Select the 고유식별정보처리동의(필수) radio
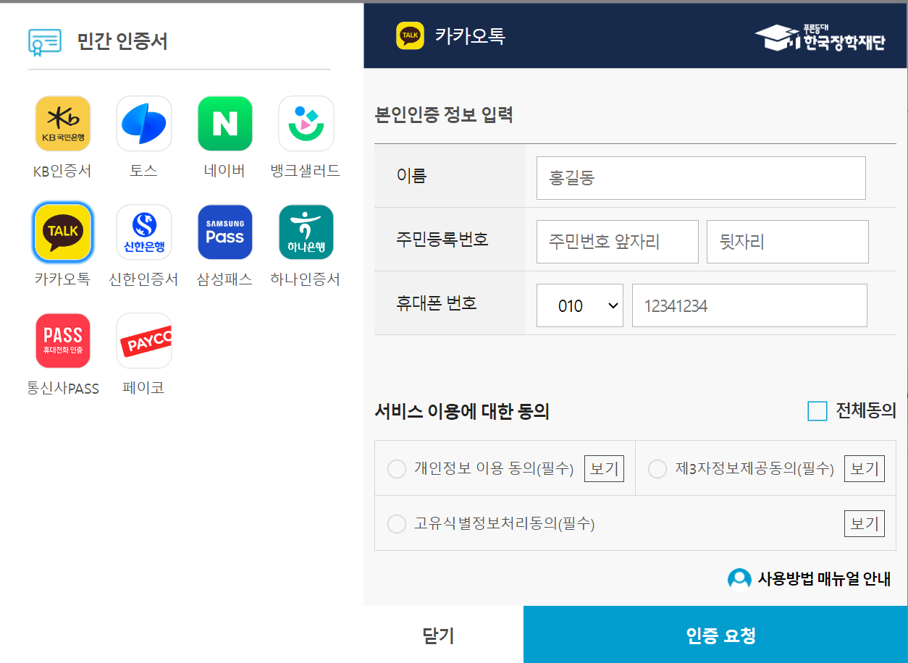908x663 pixels. click(397, 523)
